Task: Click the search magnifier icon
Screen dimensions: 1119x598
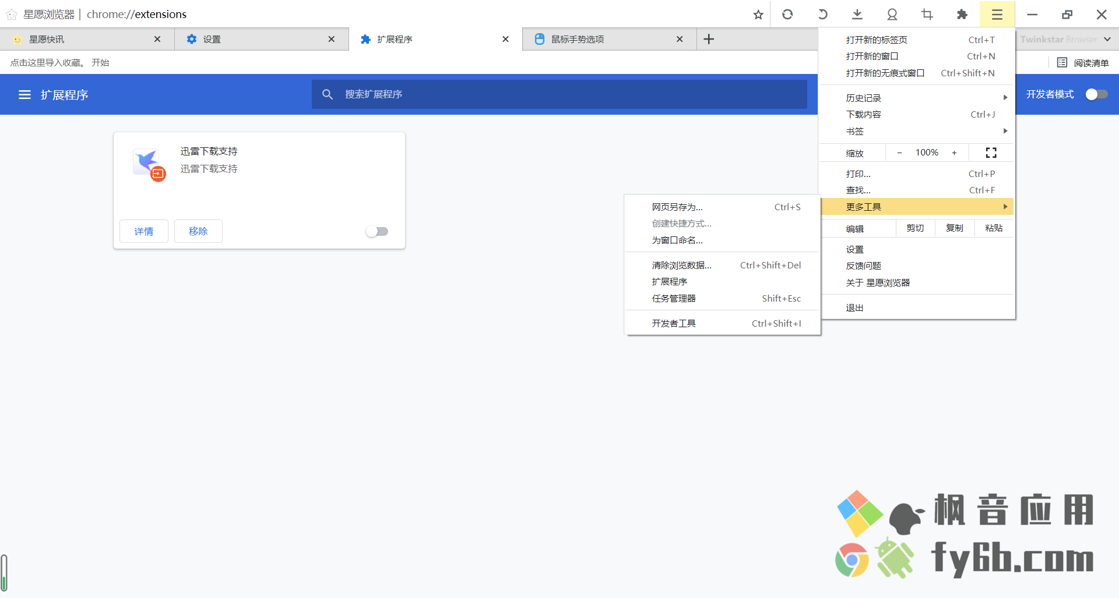Action: tap(328, 94)
